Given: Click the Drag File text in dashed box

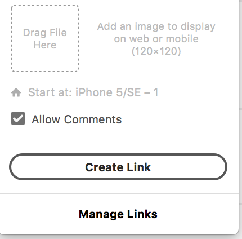Looking at the screenshot, I should (45, 33).
